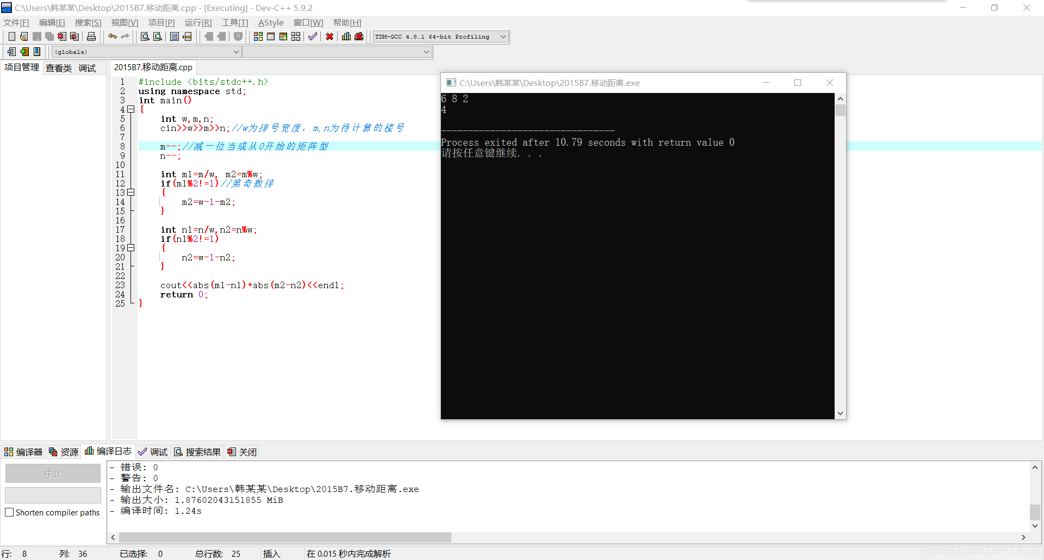1044x560 pixels.
Task: Open profile analysis chart icon
Action: (x=346, y=36)
